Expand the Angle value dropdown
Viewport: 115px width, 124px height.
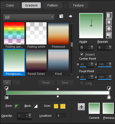[x=92, y=47]
